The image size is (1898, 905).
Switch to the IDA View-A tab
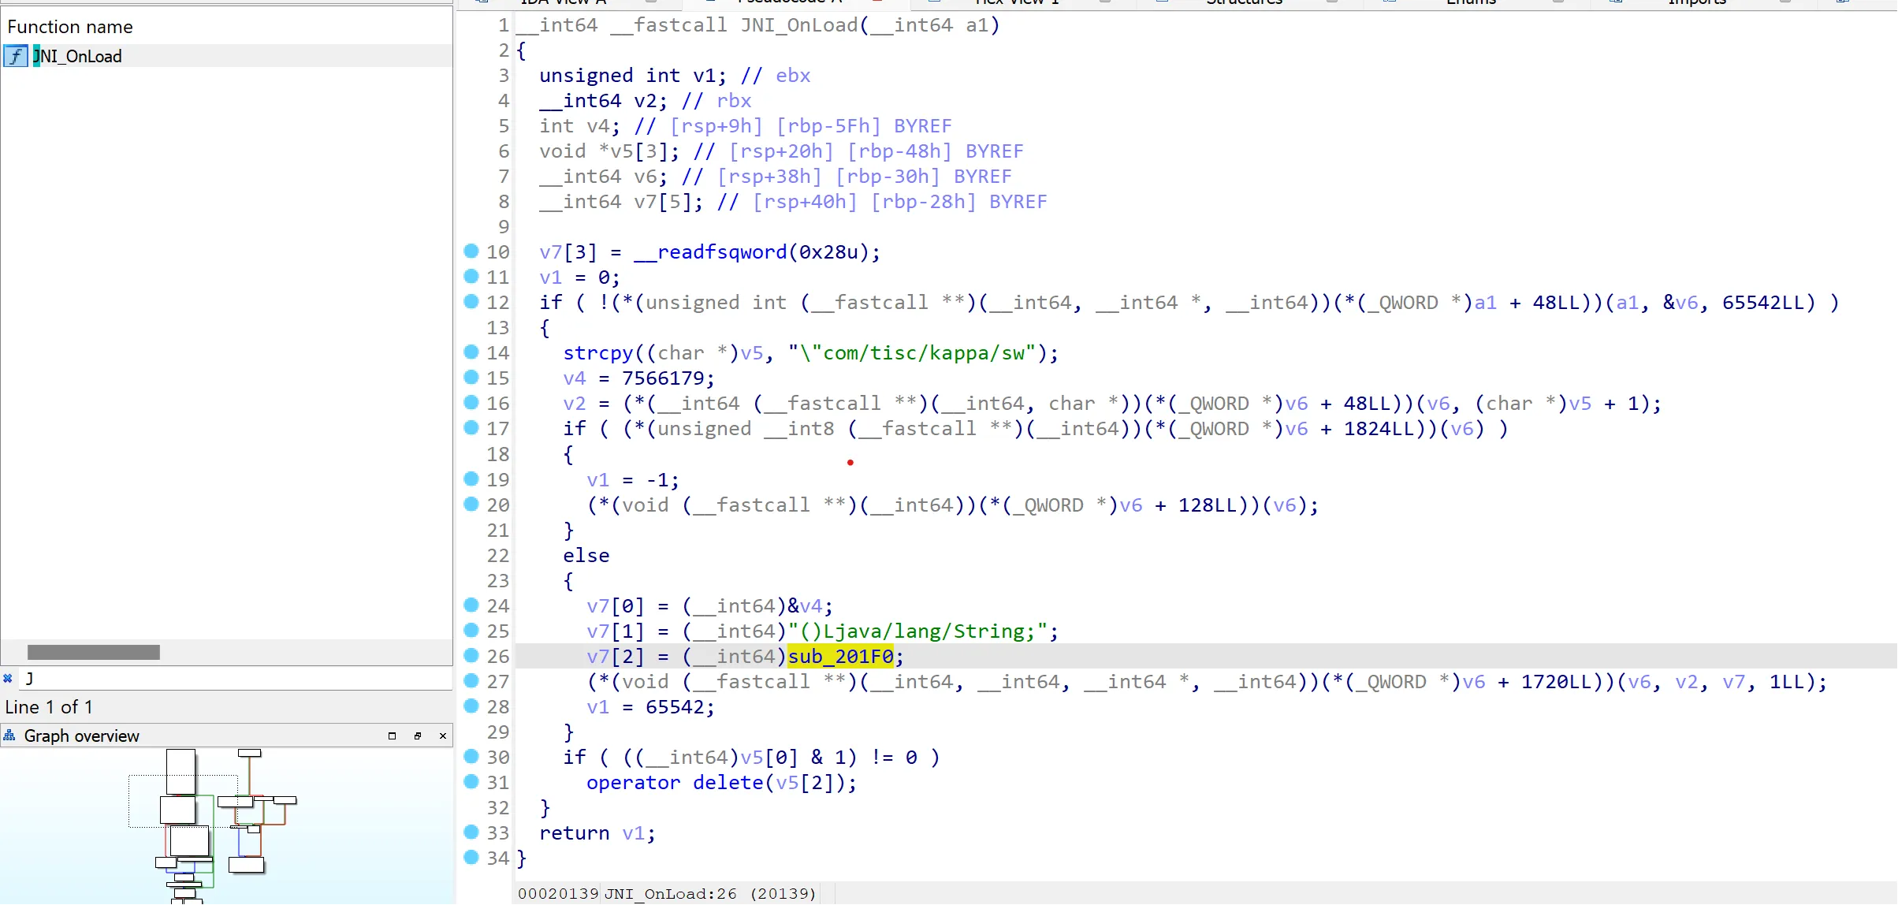coord(564,2)
